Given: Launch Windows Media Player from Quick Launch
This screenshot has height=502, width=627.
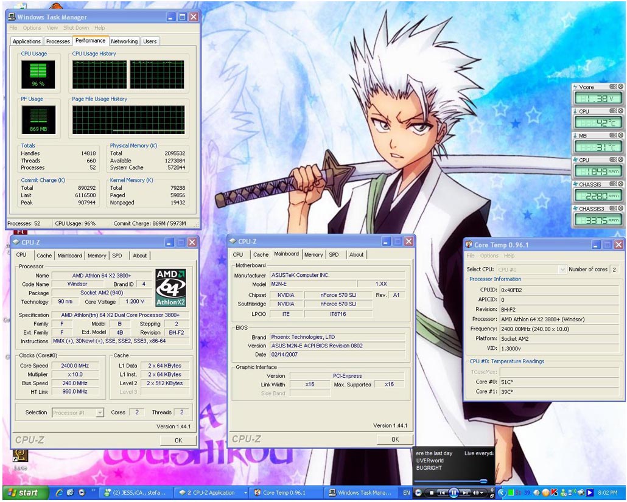Looking at the screenshot, I should (x=82, y=493).
